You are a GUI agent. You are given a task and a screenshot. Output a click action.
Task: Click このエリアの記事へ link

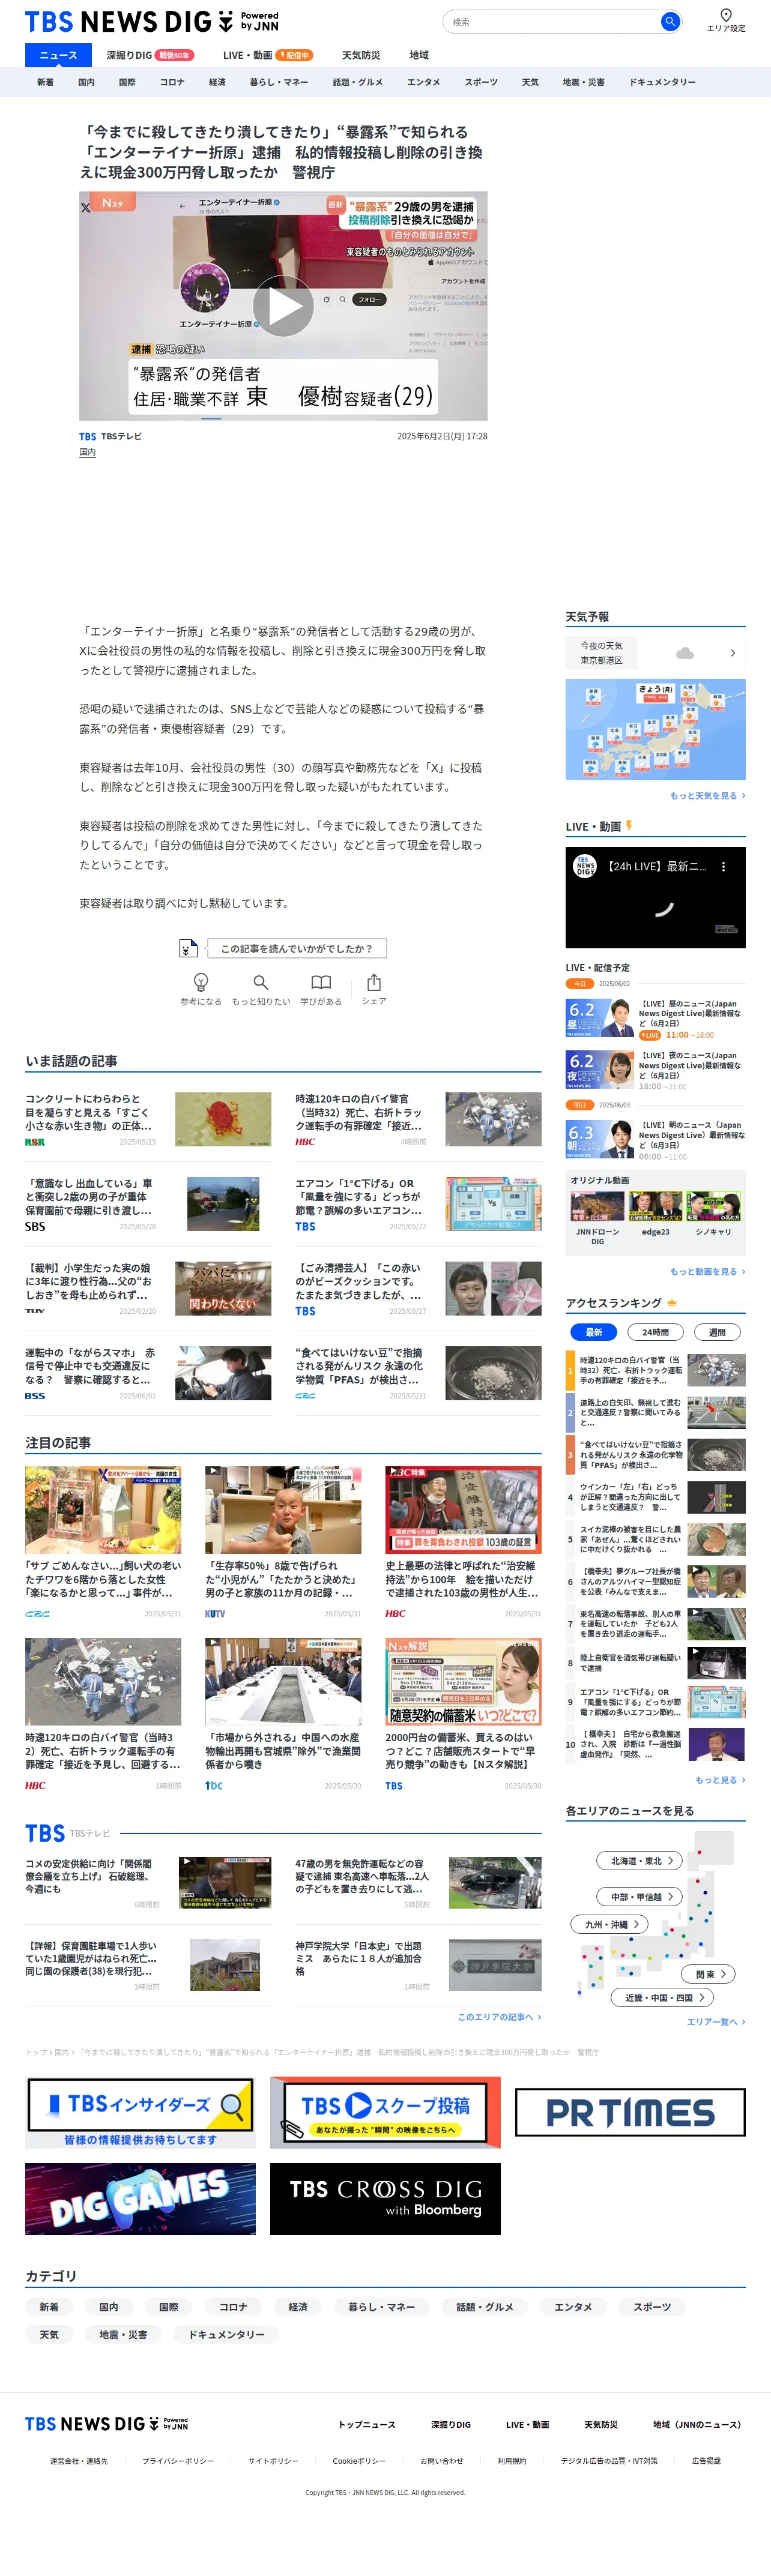(x=499, y=2016)
